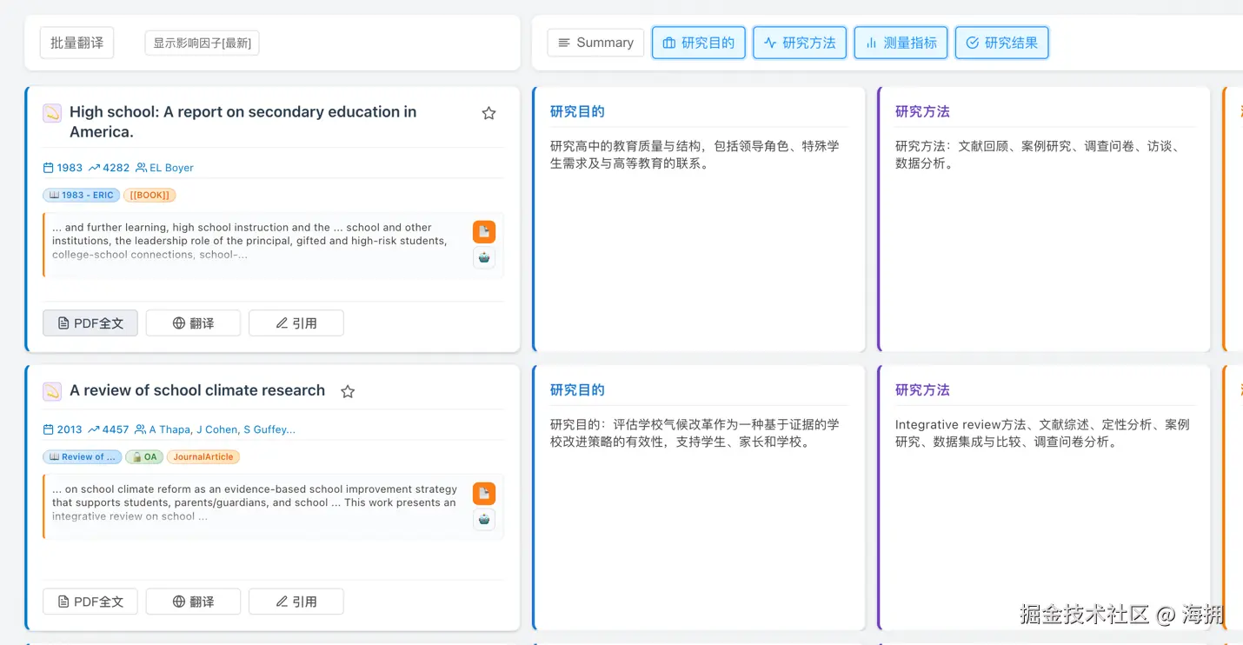Click the '[[BOOK]]' type tag
Viewport: 1243px width, 645px height.
[x=150, y=196]
